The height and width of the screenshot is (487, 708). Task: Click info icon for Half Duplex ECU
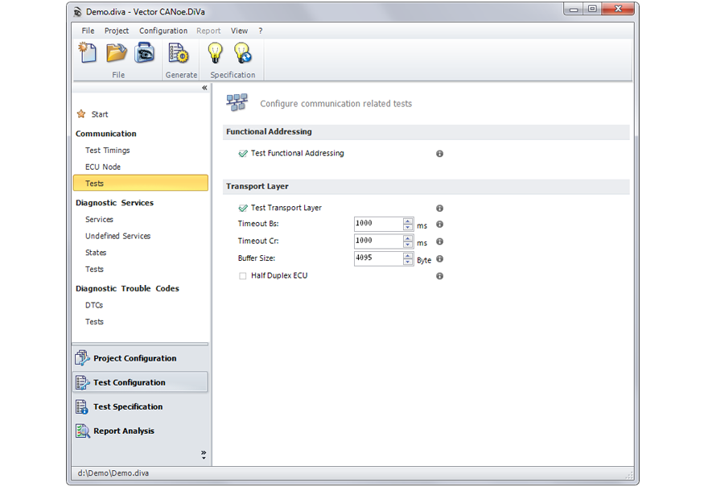[x=439, y=276]
